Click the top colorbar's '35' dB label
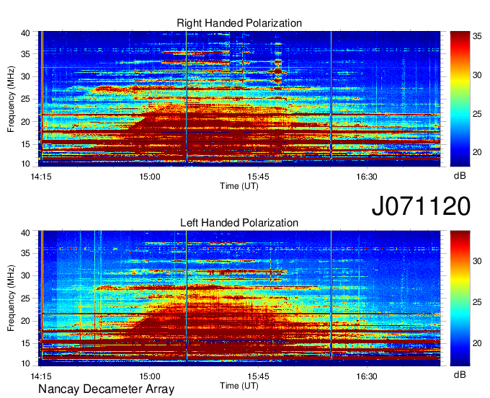 pos(477,37)
